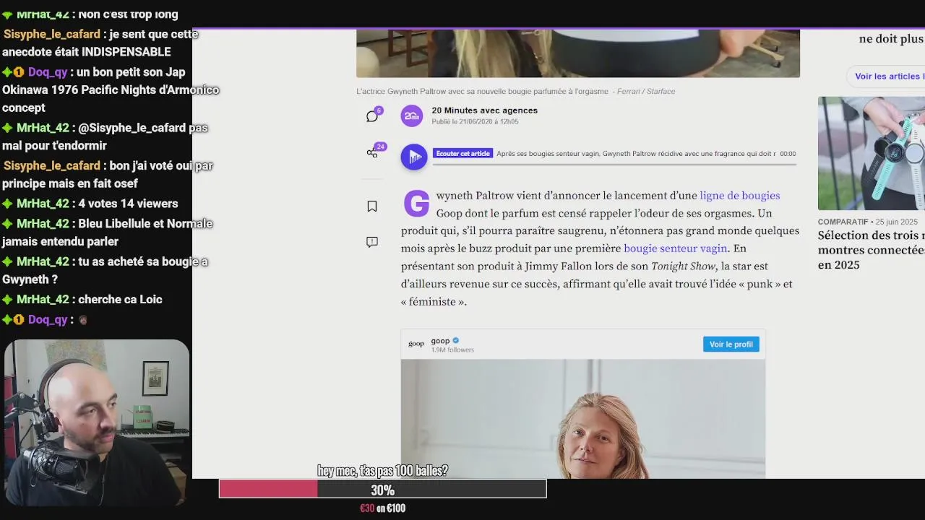Click the Ecouter cet article label
Screen dimensions: 925x520
click(x=462, y=153)
